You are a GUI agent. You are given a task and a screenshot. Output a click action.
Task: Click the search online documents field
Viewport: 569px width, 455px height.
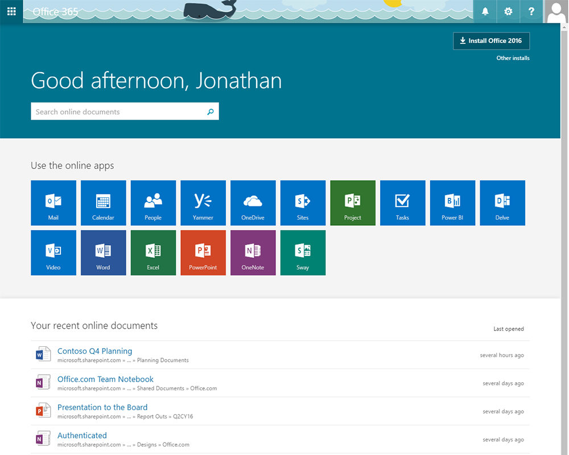coord(114,111)
